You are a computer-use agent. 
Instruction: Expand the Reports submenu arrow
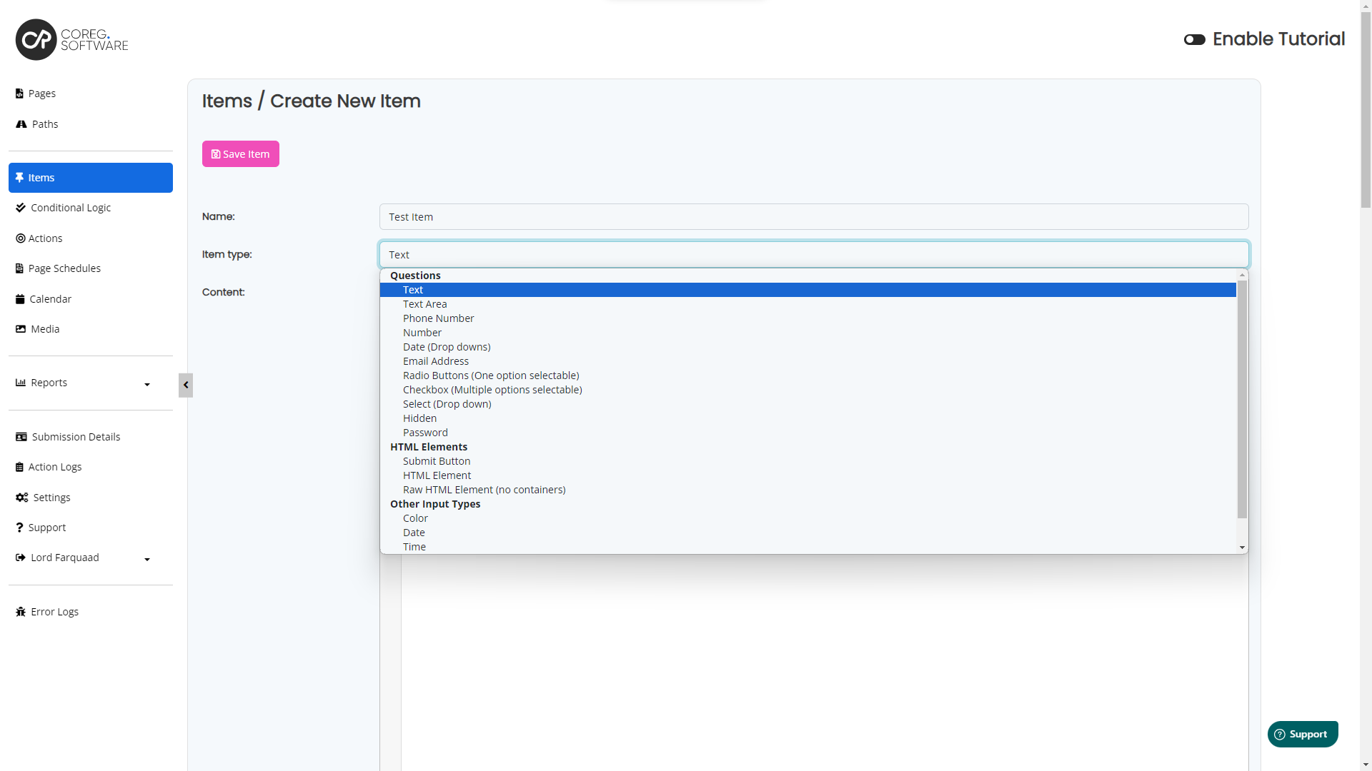[147, 384]
